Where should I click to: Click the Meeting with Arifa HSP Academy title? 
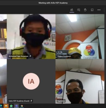pos(53,3)
